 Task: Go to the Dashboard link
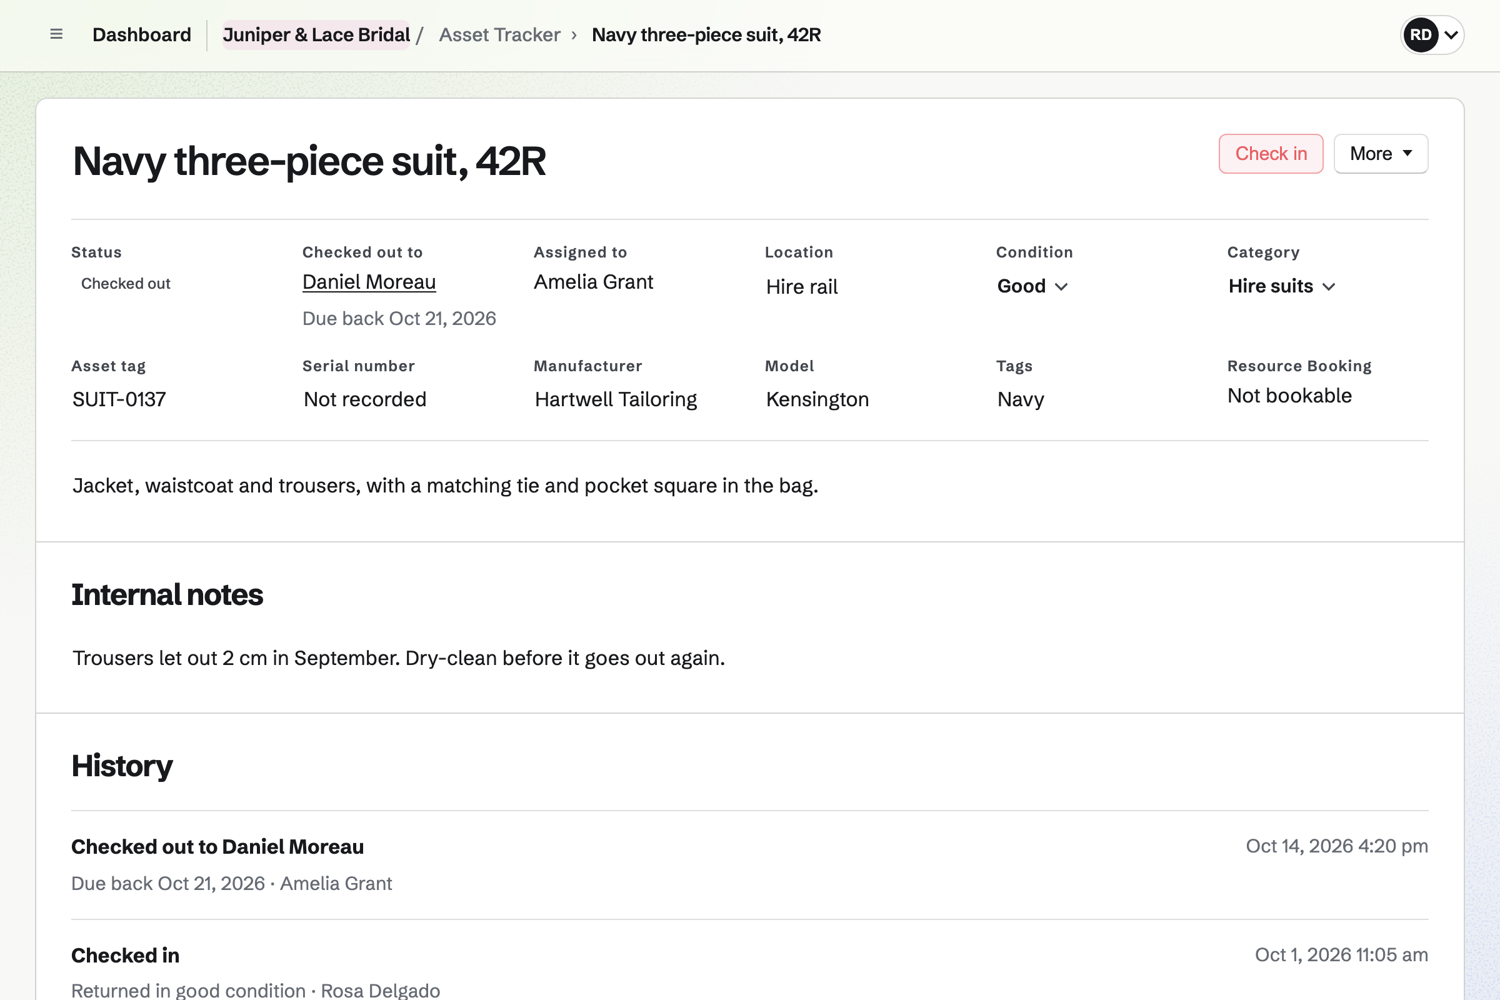pyautogui.click(x=142, y=34)
